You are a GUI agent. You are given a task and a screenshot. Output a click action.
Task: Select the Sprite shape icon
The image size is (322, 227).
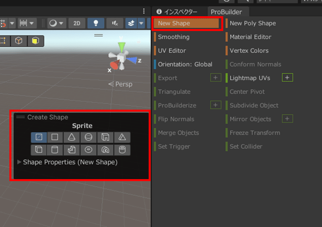click(x=39, y=137)
